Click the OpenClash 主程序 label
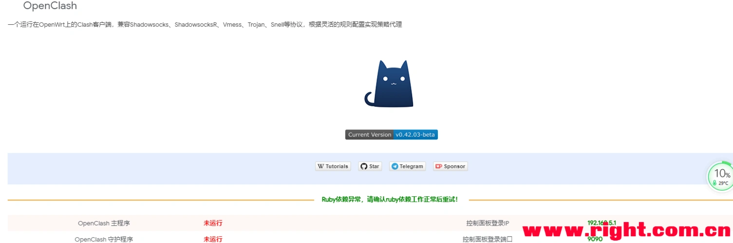The height and width of the screenshot is (243, 733). [x=104, y=223]
